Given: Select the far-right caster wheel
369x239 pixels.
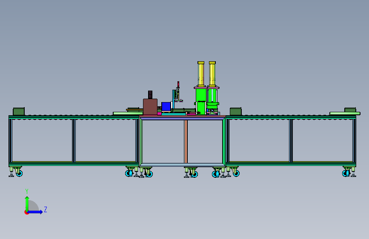Looking at the screenshot, I should pos(346,174).
